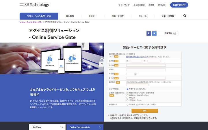The image size is (208, 130).
Task: Share page via Twitter icon
Action: 154,34
